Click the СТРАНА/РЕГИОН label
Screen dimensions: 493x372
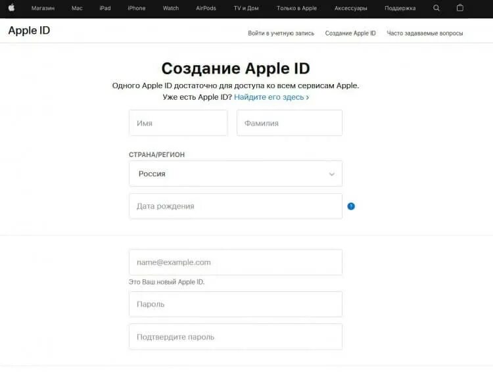[x=156, y=154]
